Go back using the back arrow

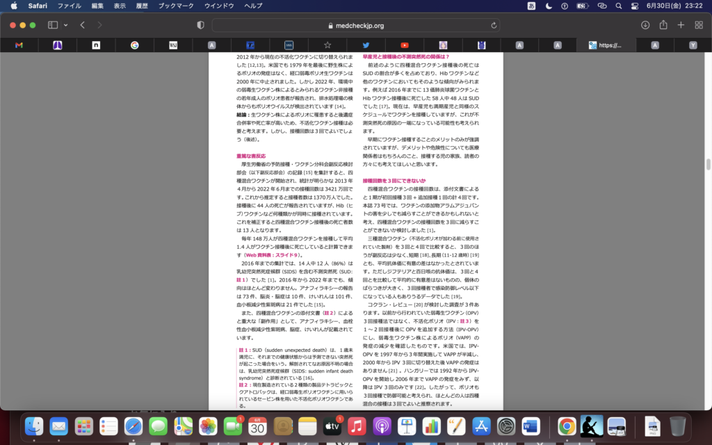[x=82, y=25]
